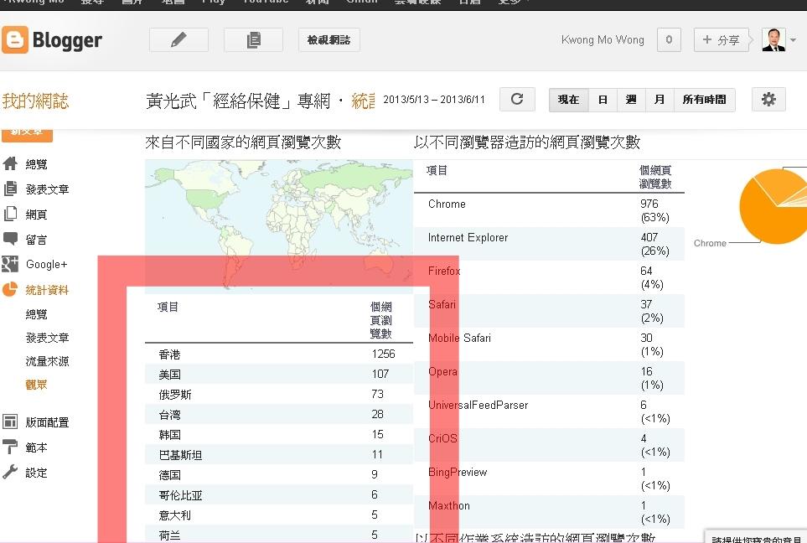The image size is (807, 543).
Task: Open 設定 settings sidebar item
Action: pyautogui.click(x=37, y=473)
